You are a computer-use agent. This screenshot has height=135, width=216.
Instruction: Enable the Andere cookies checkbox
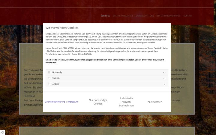(49, 84)
